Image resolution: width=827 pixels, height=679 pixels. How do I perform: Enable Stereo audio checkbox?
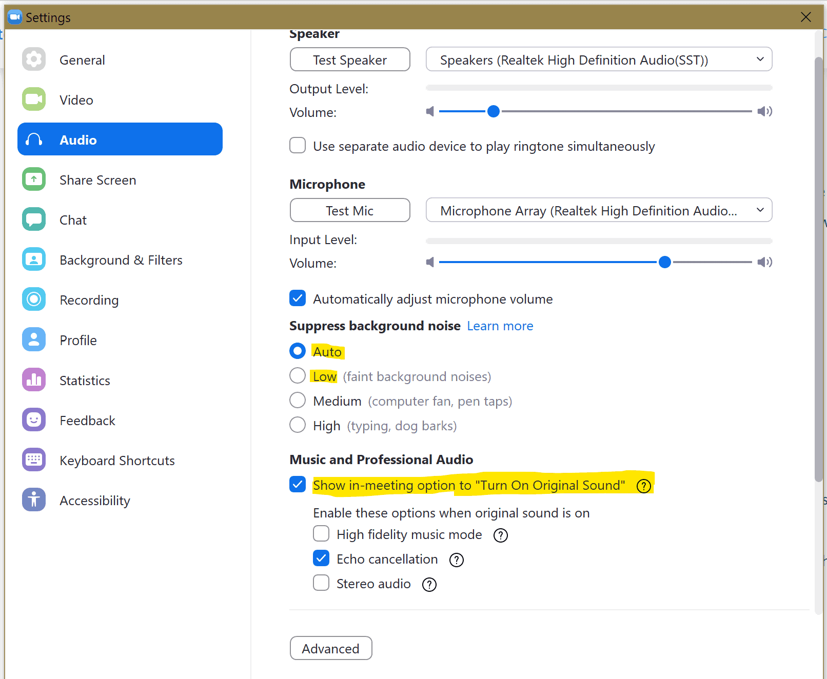pos(321,583)
